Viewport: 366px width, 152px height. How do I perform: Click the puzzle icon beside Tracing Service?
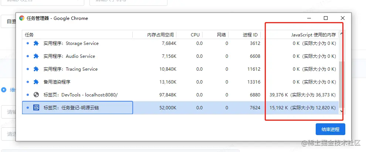click(36, 69)
